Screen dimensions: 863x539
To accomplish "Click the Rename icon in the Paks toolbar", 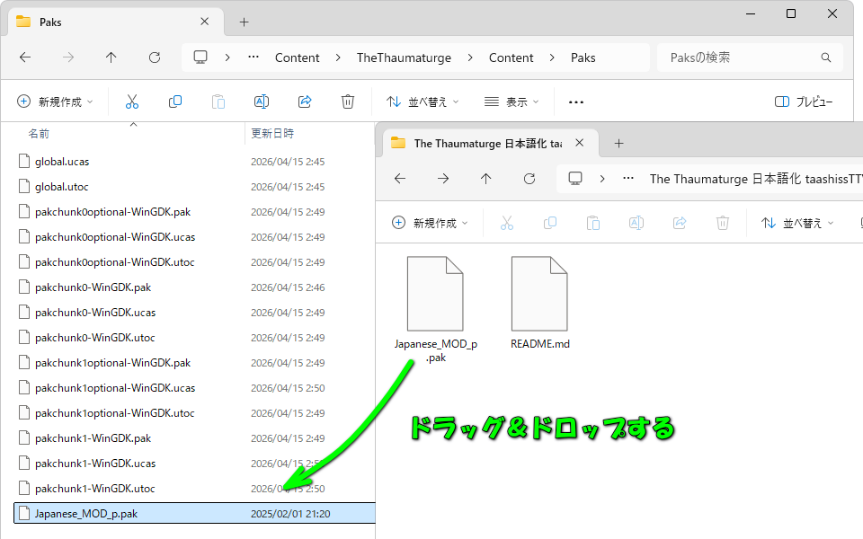I will (x=262, y=102).
